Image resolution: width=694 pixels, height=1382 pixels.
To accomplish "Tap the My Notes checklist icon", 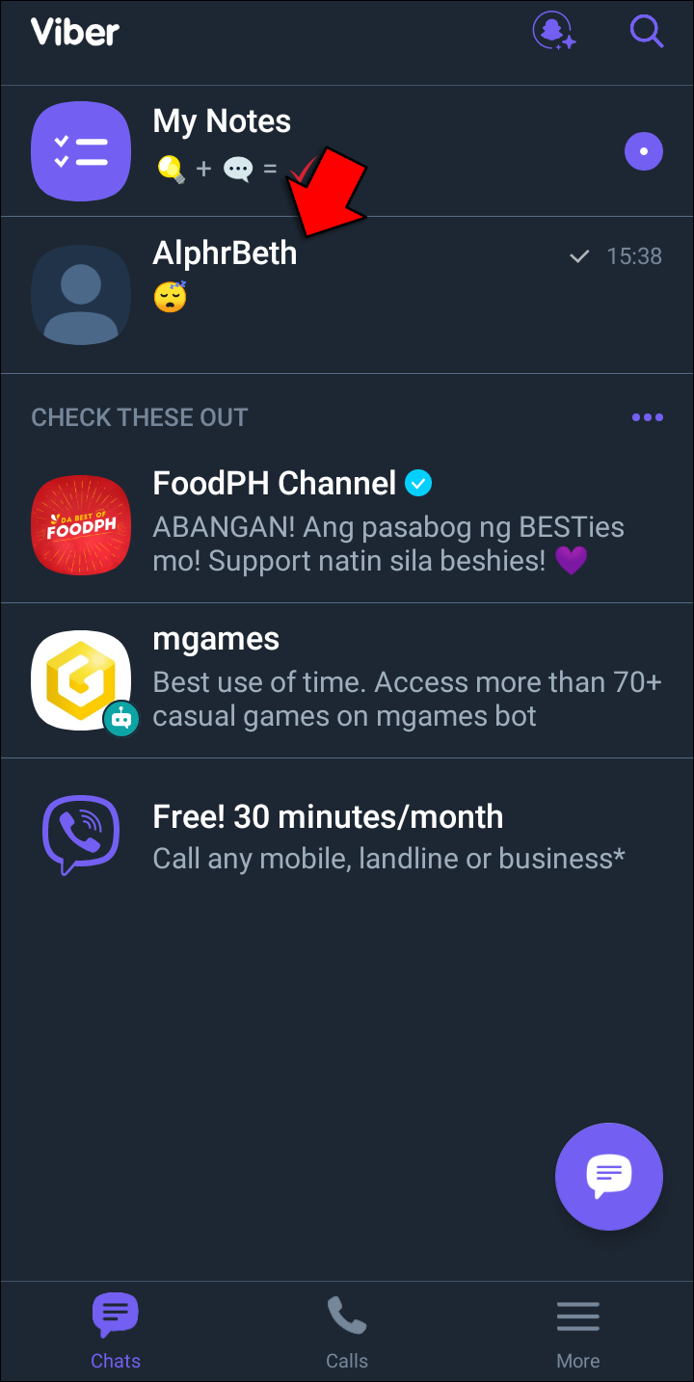I will (81, 150).
